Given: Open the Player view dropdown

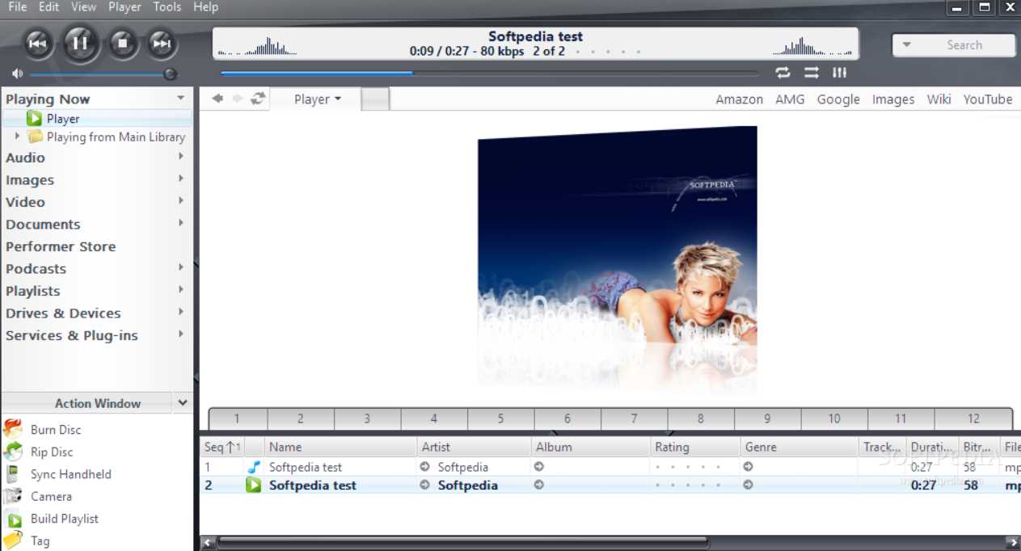Looking at the screenshot, I should (317, 99).
